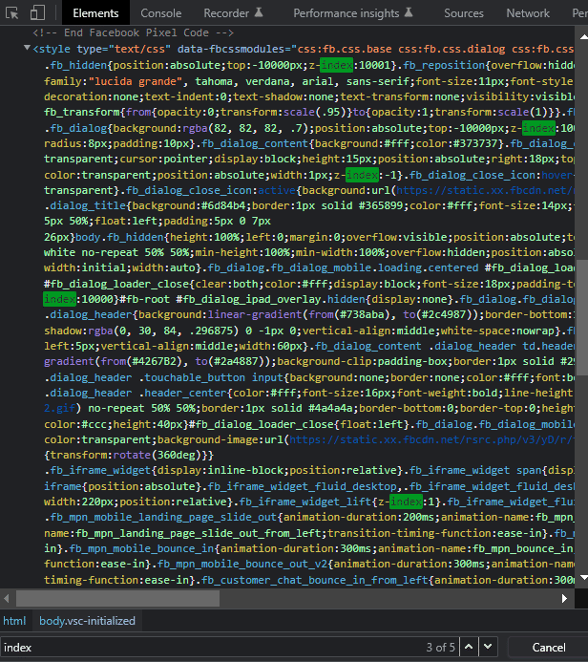The image size is (588, 662).
Task: Click the vertical scrollbar thumb
Action: 583,317
